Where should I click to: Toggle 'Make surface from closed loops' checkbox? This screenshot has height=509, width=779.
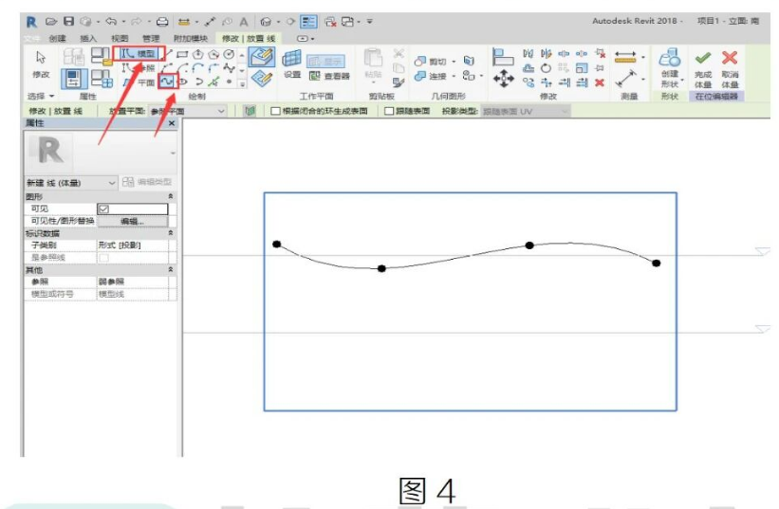tap(275, 111)
